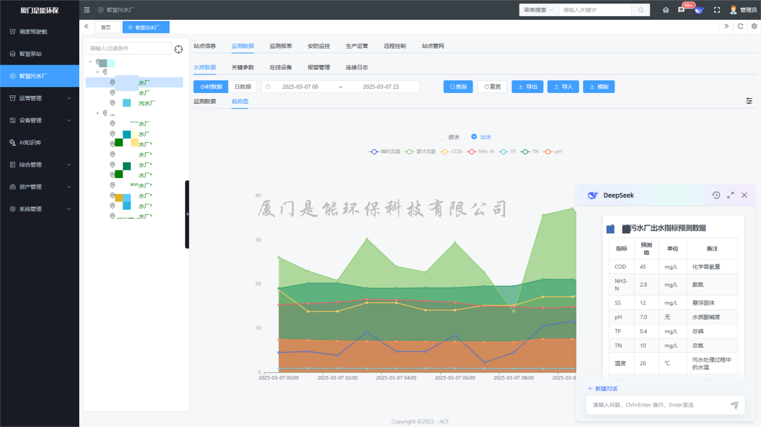
Task: Close the DeepSeek chat panel
Action: (744, 195)
